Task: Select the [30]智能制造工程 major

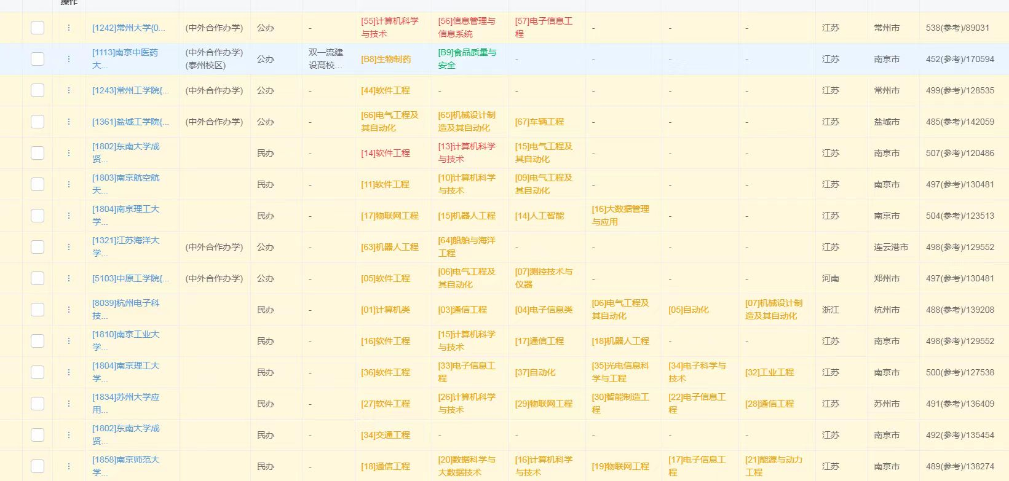Action: click(620, 404)
